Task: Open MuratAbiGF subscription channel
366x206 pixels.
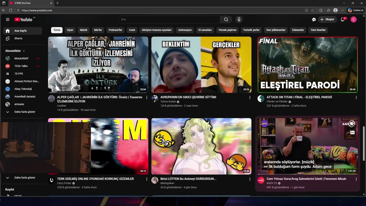Action: (22, 58)
